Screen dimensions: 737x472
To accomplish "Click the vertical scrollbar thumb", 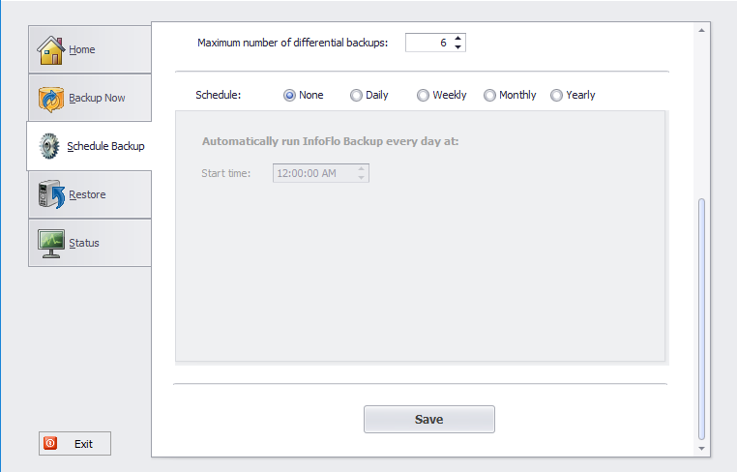I will 701,319.
